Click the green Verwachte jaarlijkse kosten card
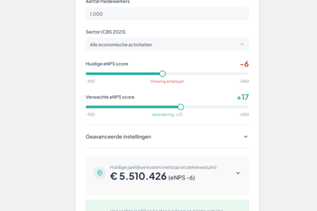This screenshot has width=317, height=211. point(167,206)
